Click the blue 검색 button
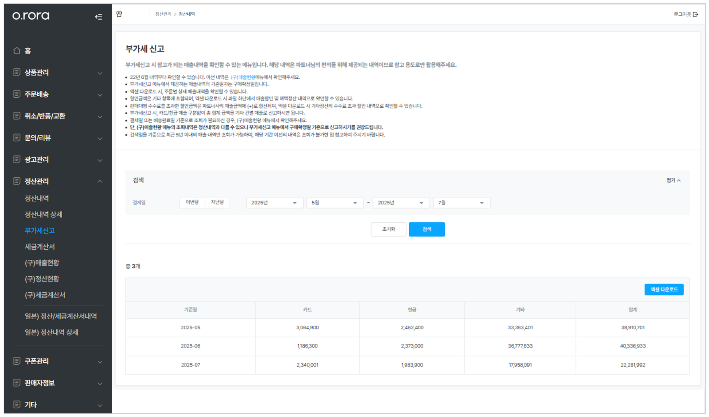Image resolution: width=709 pixels, height=417 pixels. tap(427, 229)
